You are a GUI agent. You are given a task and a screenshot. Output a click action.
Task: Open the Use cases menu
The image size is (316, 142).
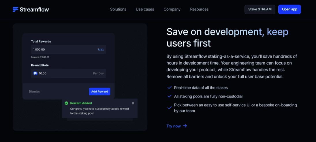pyautogui.click(x=145, y=9)
